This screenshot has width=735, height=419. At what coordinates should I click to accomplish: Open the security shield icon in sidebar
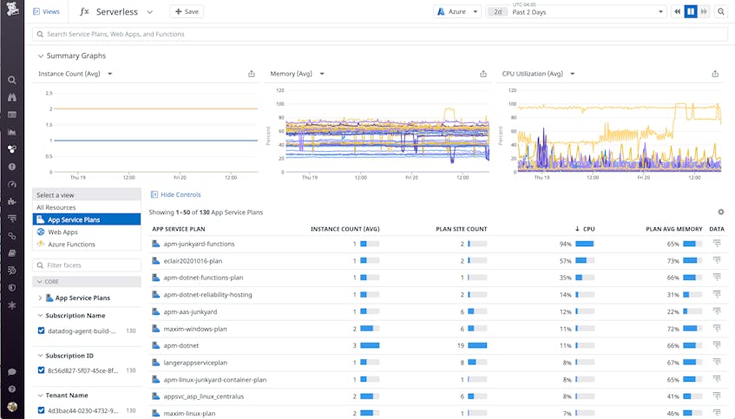pos(12,288)
